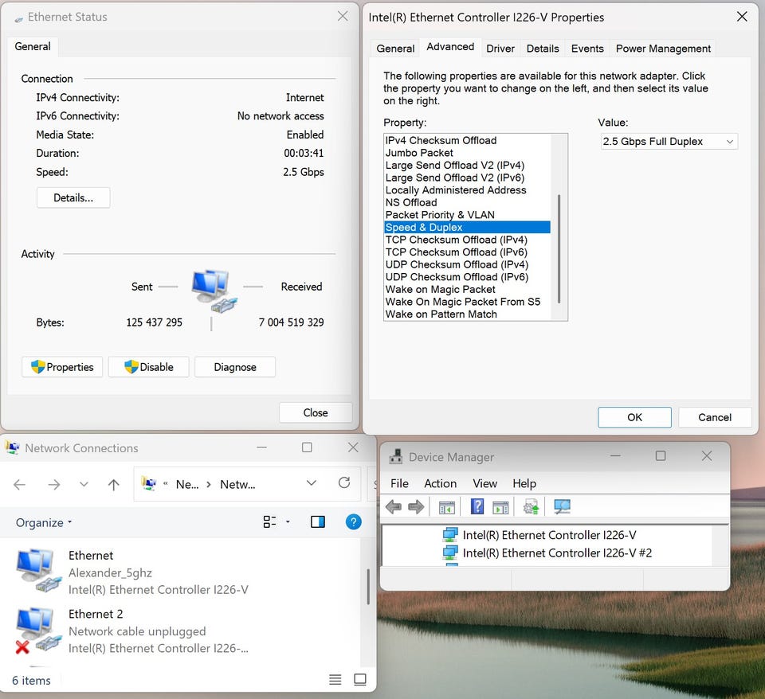The width and height of the screenshot is (765, 699).
Task: Select Intel Ethernet Controller I226-V #2 device
Action: click(557, 553)
